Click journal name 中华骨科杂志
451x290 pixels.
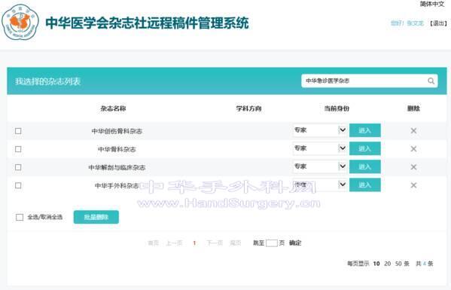point(117,149)
